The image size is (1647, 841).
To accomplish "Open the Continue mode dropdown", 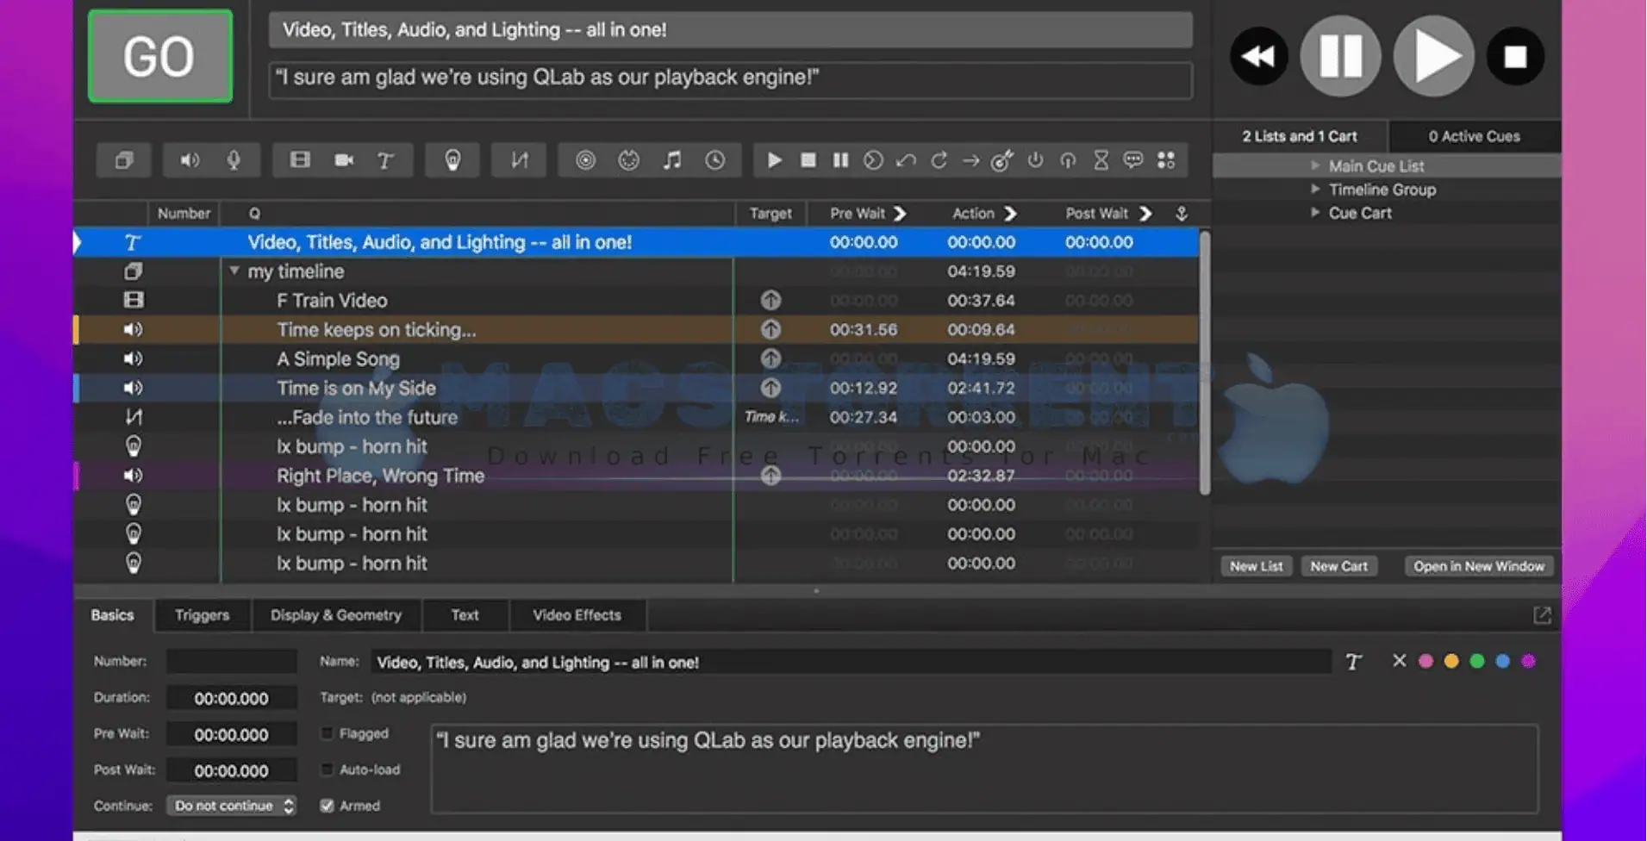I will point(232,806).
